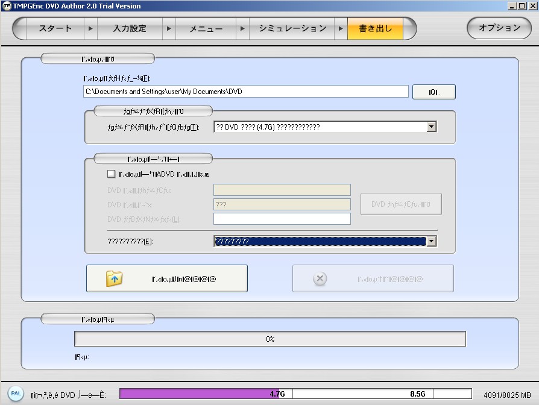Viewport: 539px width, 405px height.
Task: Click the disabled DVD drive field
Action: click(282, 190)
